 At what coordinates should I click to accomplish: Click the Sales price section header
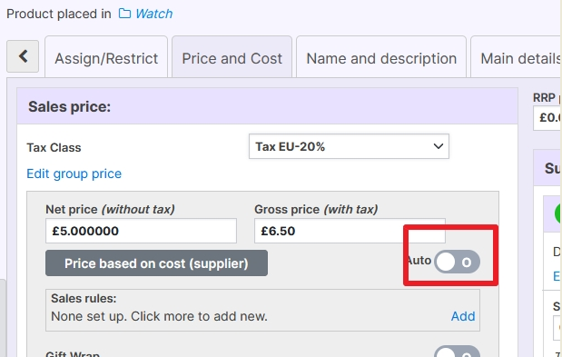(x=267, y=106)
